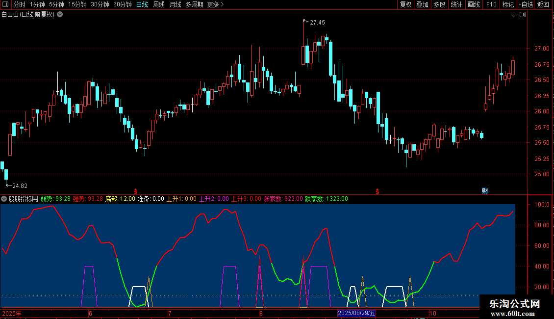Click the 涨家数: 922.00 value
This screenshot has height=319, width=554.
[283, 199]
